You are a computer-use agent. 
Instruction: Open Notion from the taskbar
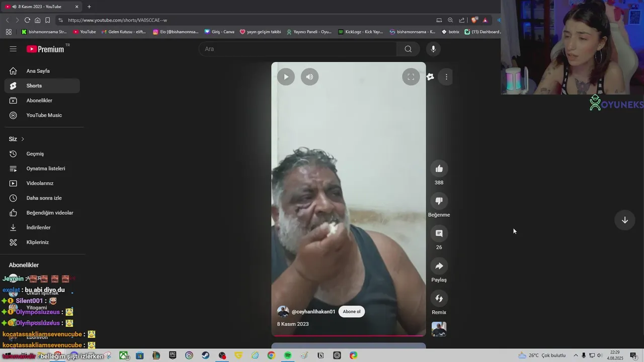(x=320, y=355)
